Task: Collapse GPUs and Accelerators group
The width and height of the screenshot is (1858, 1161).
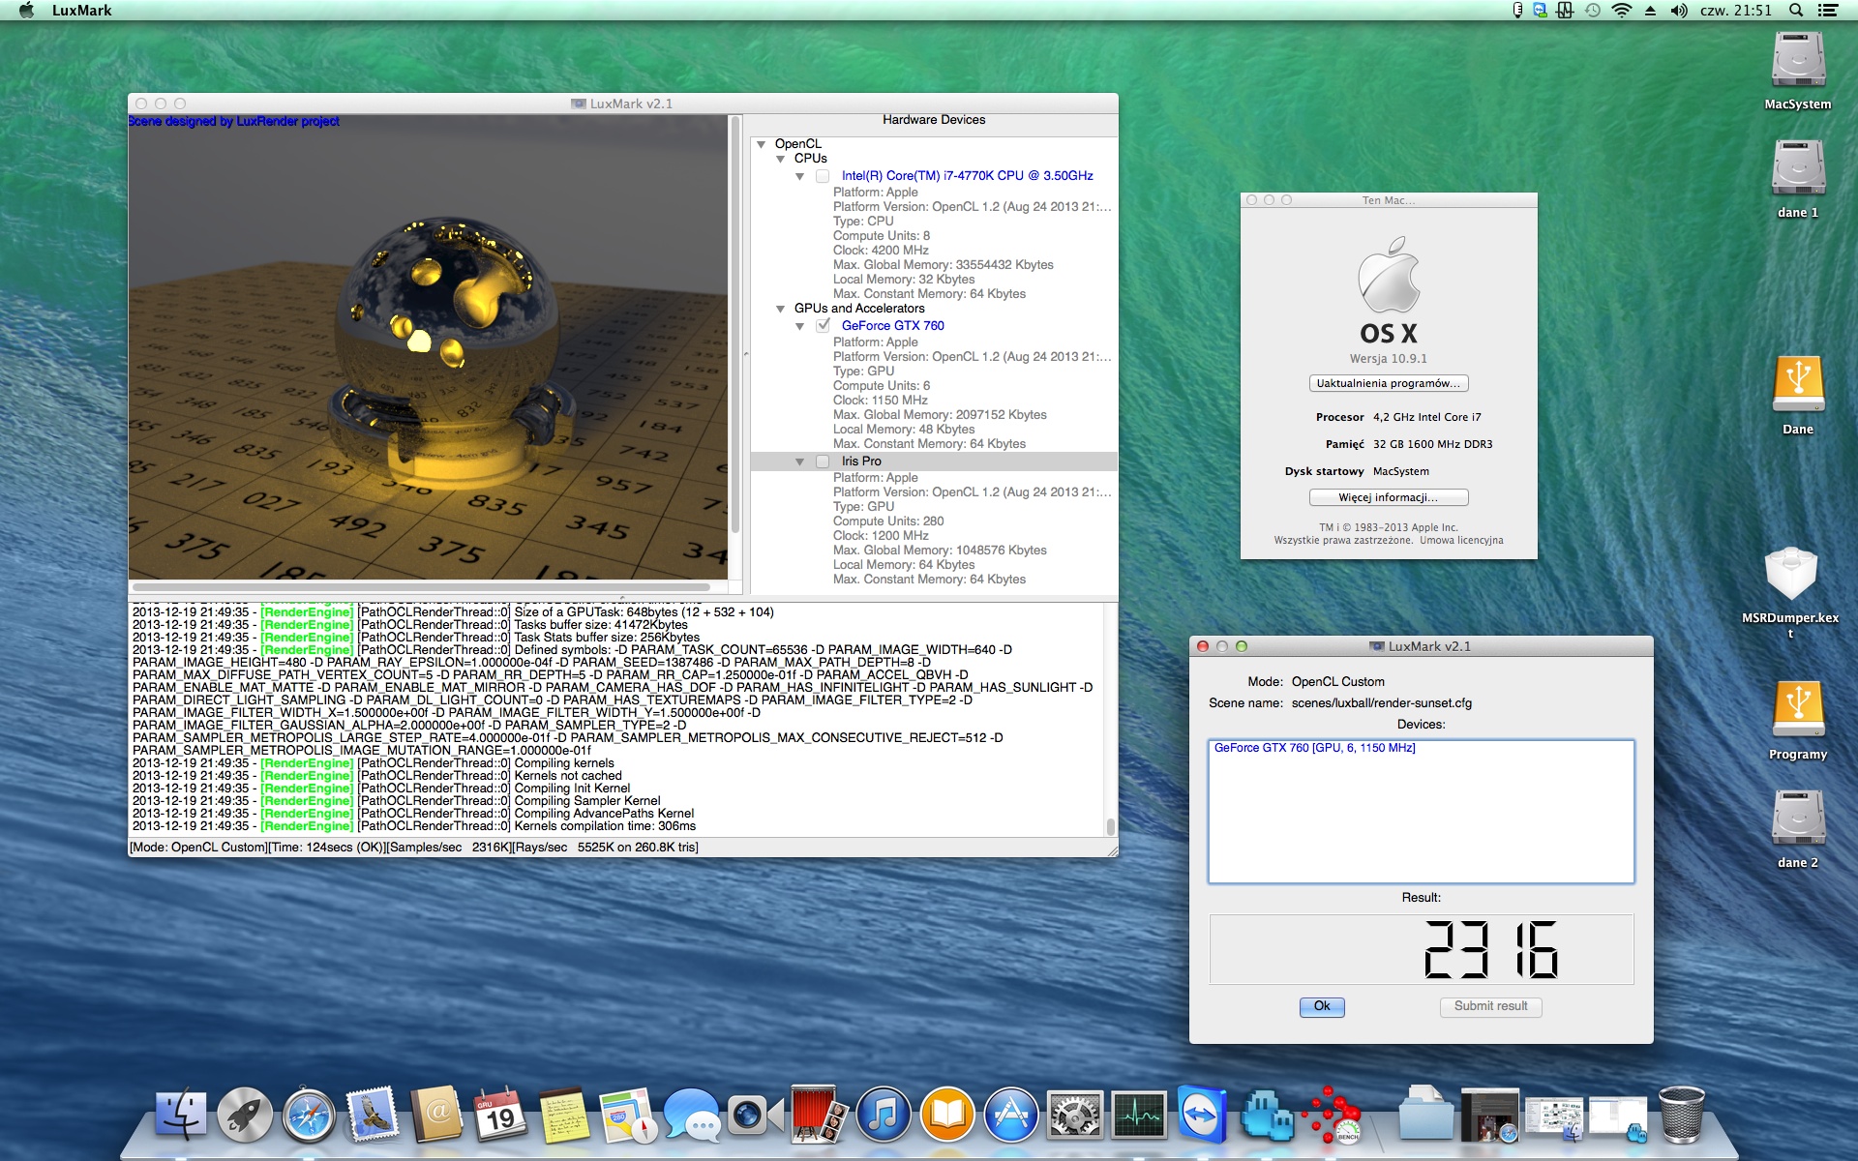Action: point(781,309)
